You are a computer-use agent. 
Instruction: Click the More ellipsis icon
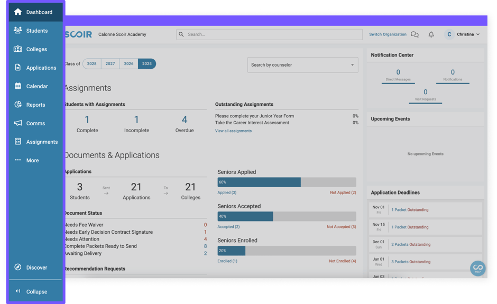[x=18, y=160]
